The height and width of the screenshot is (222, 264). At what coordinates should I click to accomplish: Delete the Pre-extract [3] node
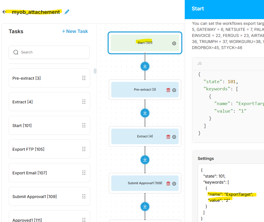click(168, 90)
